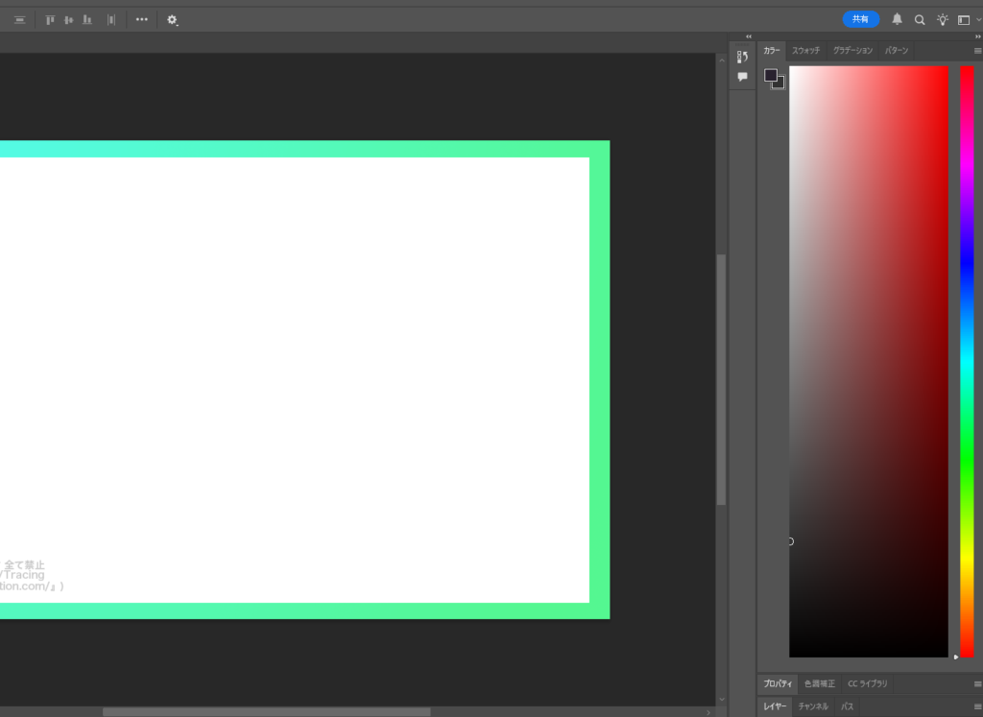Click the foreground color swatch
Image resolution: width=983 pixels, height=717 pixels.
point(770,75)
